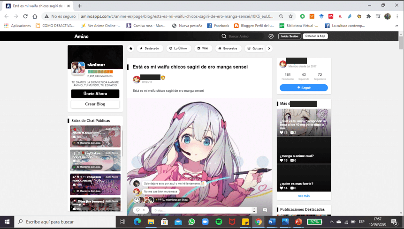This screenshot has width=404, height=229.
Task: Open Chrome three-dot menu
Action: (x=397, y=16)
